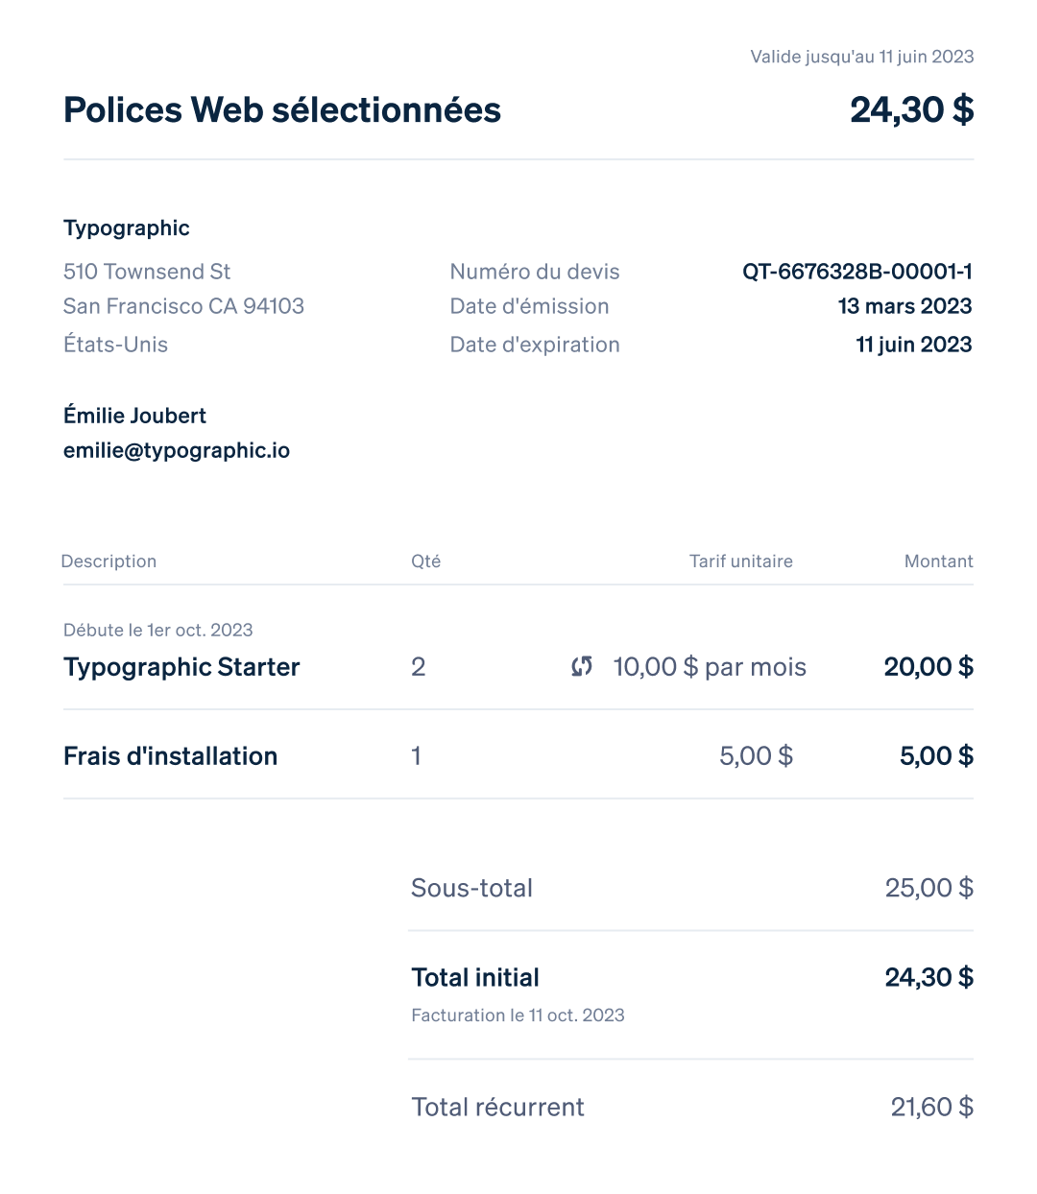The width and height of the screenshot is (1037, 1194).
Task: Click the Montant column header
Action: point(939,561)
